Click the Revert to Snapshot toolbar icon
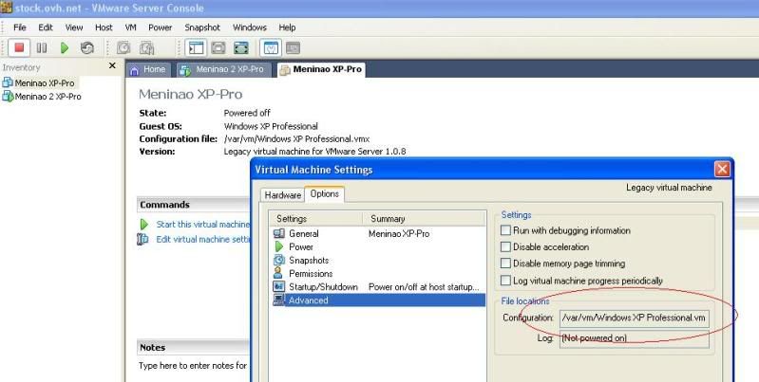 click(146, 47)
